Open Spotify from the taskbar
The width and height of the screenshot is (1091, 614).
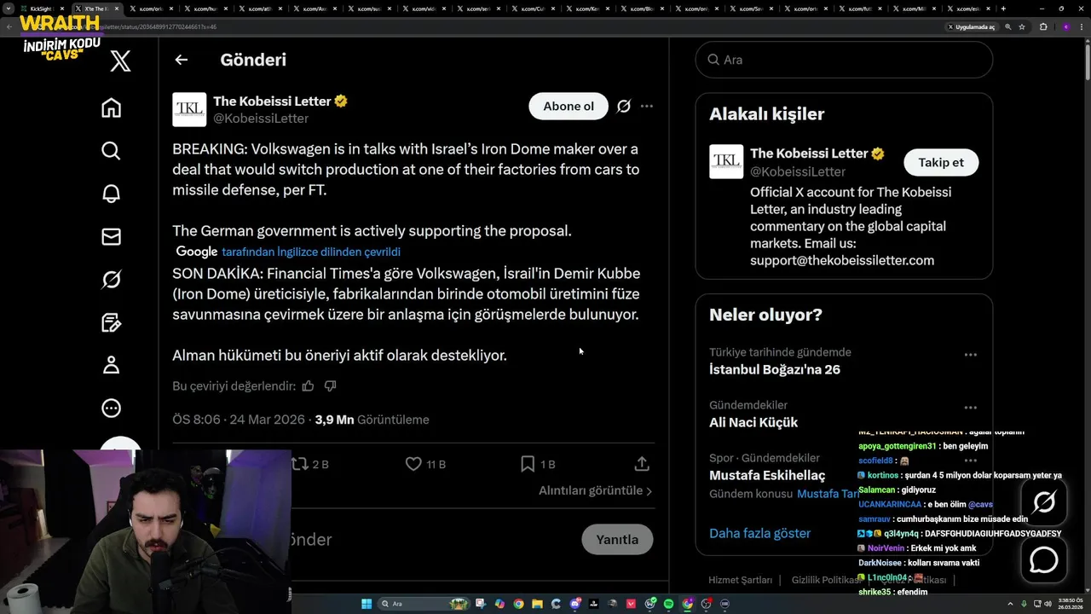click(x=668, y=604)
